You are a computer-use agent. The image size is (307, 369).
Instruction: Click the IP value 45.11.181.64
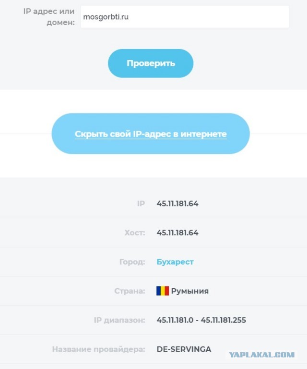click(177, 204)
